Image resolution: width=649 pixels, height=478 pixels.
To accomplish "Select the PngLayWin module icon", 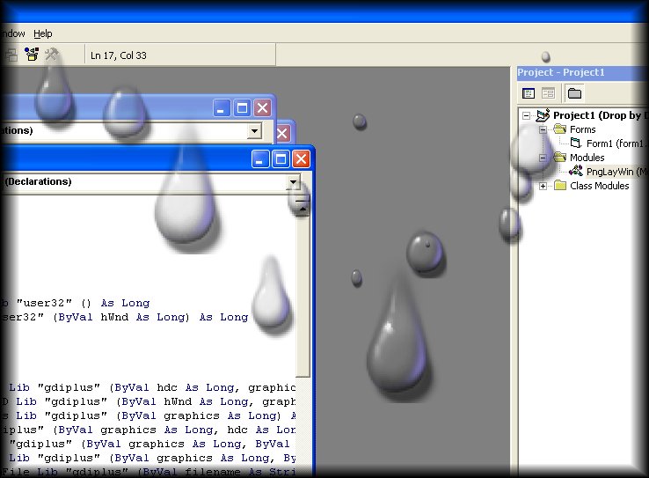I will click(576, 172).
